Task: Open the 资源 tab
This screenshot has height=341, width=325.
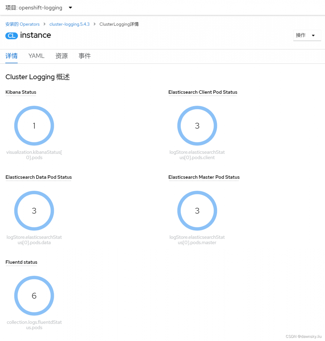Action: tap(62, 56)
